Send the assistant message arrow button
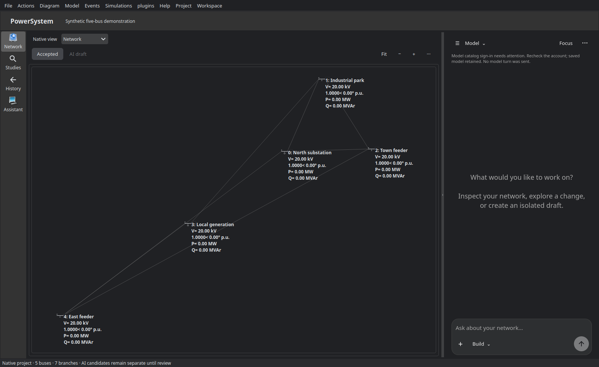The image size is (599, 367). [x=581, y=343]
